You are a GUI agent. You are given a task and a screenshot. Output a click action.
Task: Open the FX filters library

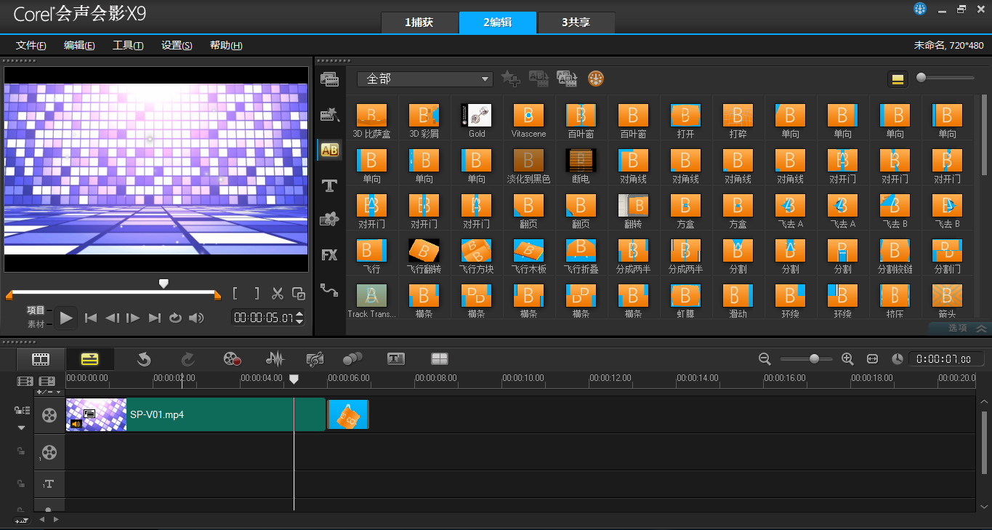tap(330, 255)
